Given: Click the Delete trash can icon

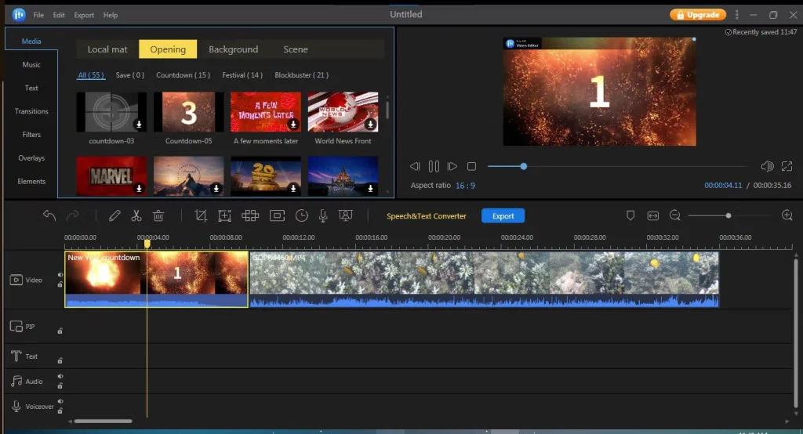Looking at the screenshot, I should pos(158,216).
